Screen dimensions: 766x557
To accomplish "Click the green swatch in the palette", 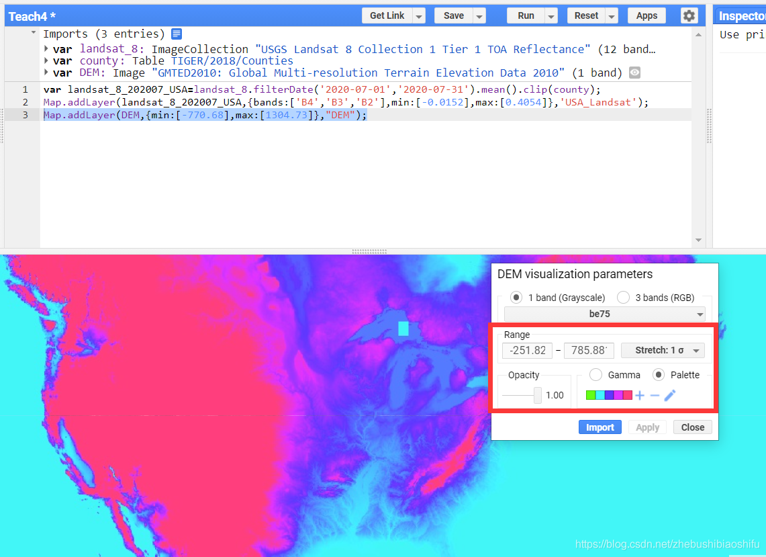I will tap(591, 395).
